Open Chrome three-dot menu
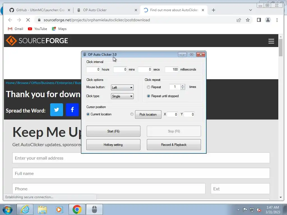This screenshot has width=287, height=215. (x=277, y=20)
